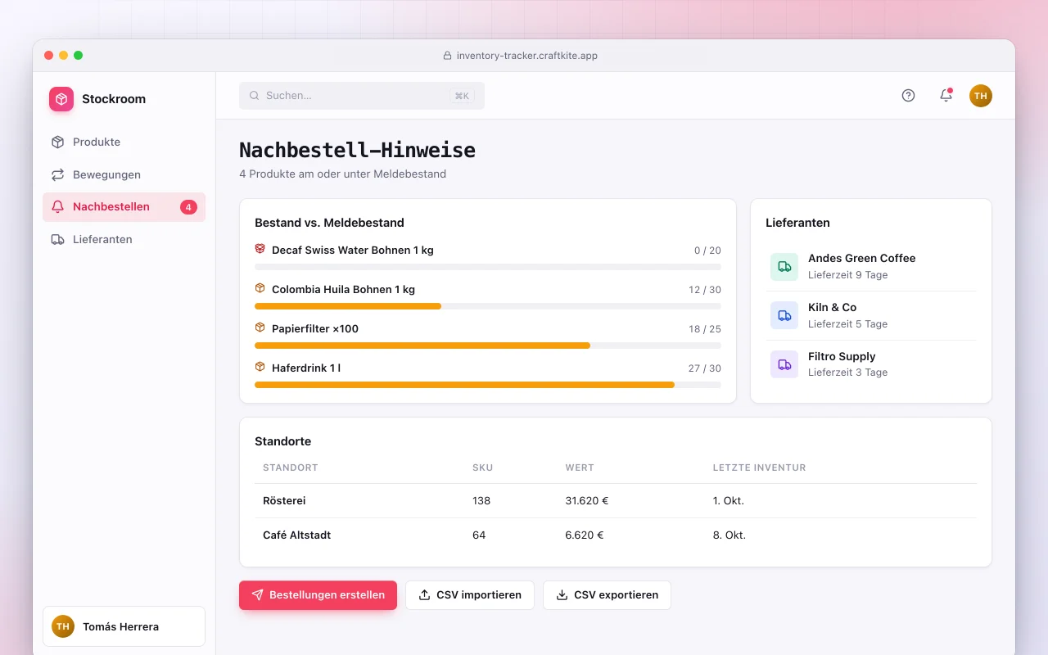Open the Tomás Herrera account card
This screenshot has height=655, width=1048.
(x=124, y=626)
